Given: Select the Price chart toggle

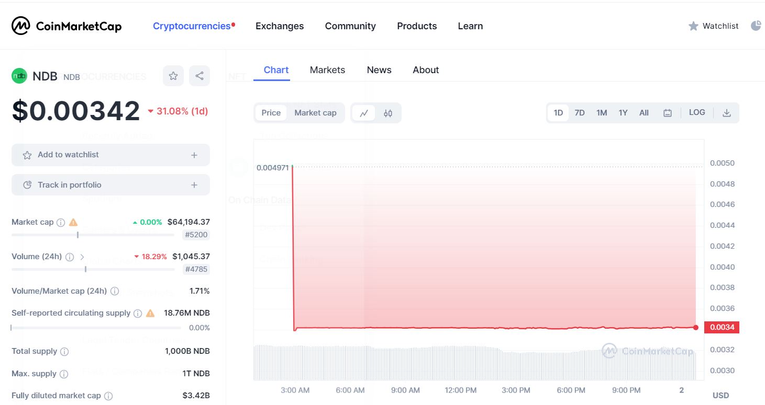Looking at the screenshot, I should click(271, 113).
